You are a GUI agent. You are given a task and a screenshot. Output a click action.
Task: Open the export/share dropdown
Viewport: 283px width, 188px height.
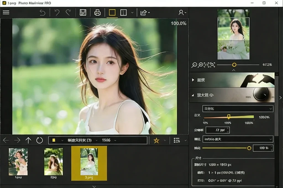point(145,12)
